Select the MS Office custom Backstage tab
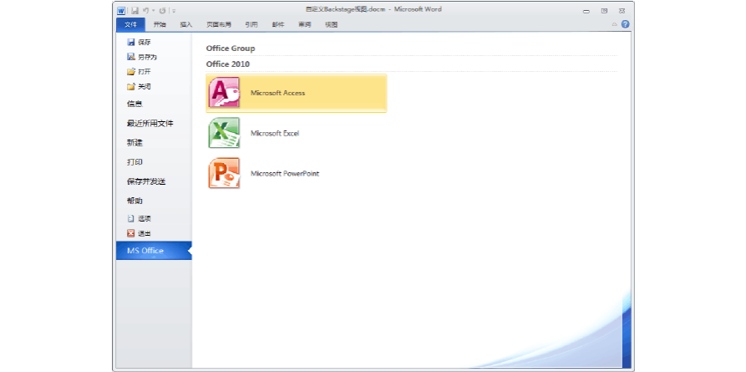Screen dimensions: 746x372 154,251
